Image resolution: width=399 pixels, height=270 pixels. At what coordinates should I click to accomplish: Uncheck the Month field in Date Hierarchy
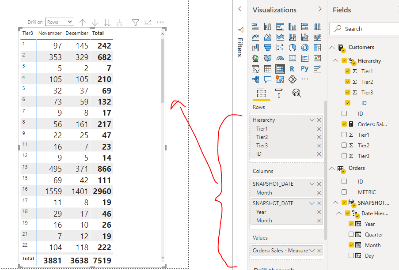click(x=351, y=245)
